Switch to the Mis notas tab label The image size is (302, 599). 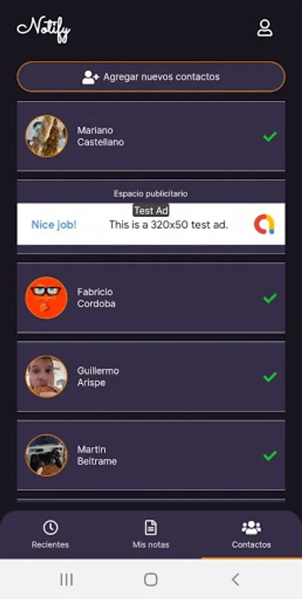point(151,544)
